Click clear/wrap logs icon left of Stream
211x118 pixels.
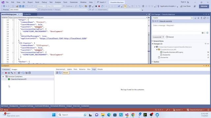[x=57, y=73]
